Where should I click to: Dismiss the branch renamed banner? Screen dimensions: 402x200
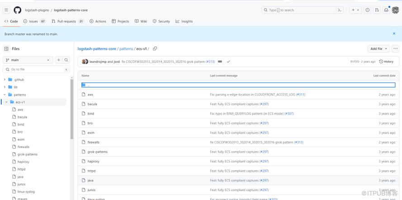[x=394, y=33]
